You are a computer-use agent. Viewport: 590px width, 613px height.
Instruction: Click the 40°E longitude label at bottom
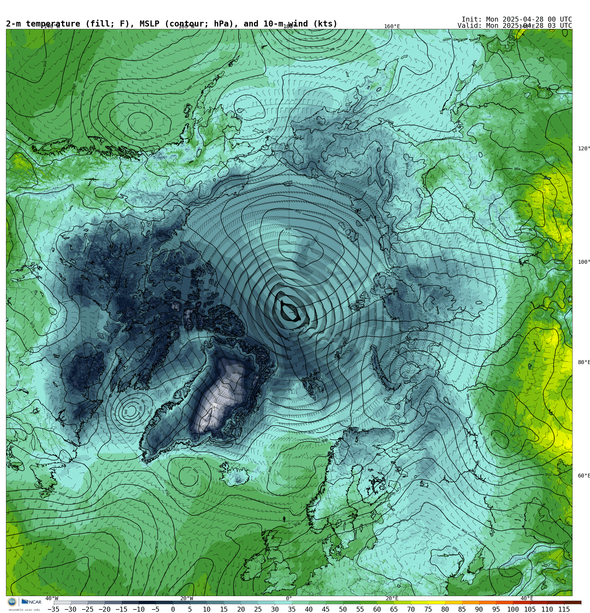point(527,598)
